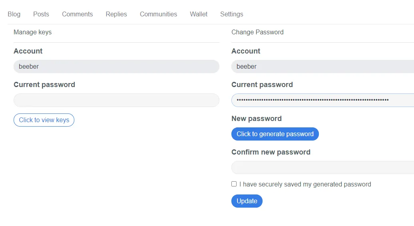Click the 'Click to view keys' button
The image size is (414, 226).
tap(44, 120)
